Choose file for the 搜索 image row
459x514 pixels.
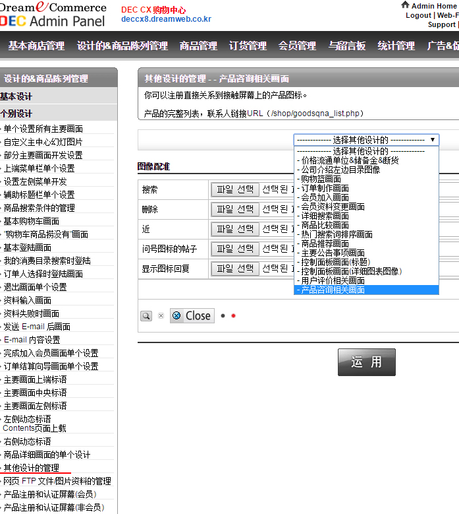[235, 189]
